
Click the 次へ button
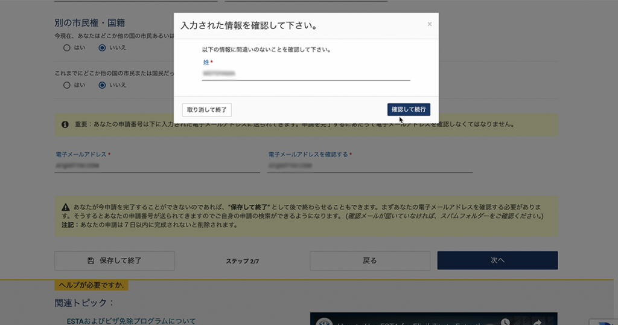coord(497,260)
